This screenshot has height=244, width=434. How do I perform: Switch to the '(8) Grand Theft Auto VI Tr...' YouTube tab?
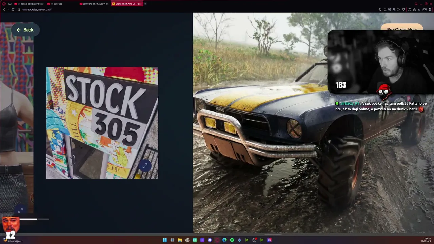coord(94,4)
